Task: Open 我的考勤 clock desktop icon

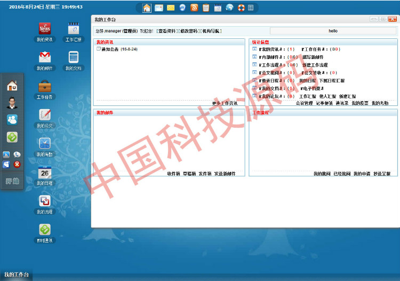Action: click(x=45, y=147)
